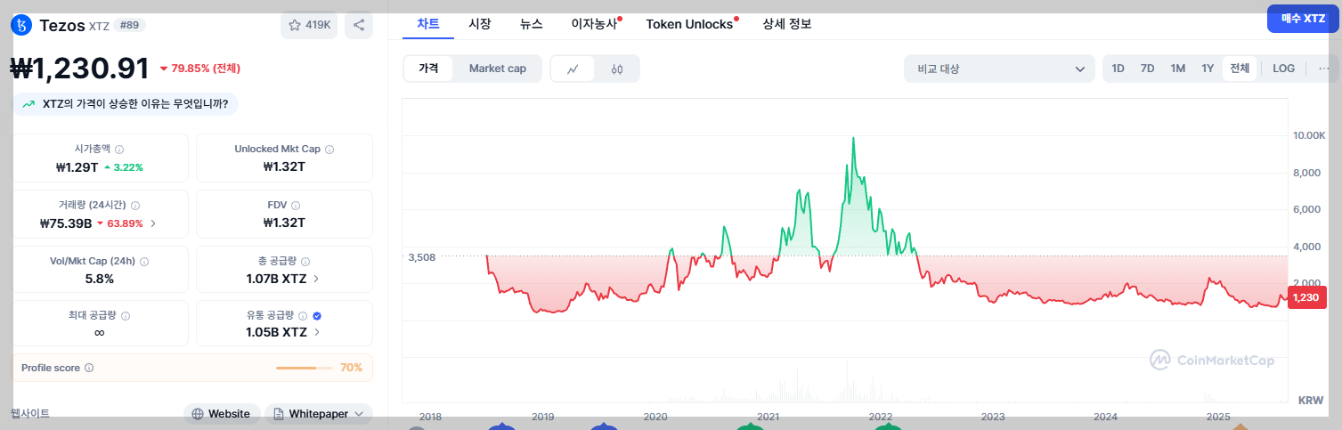Set chart range to 1M
1342x430 pixels.
tap(1178, 69)
